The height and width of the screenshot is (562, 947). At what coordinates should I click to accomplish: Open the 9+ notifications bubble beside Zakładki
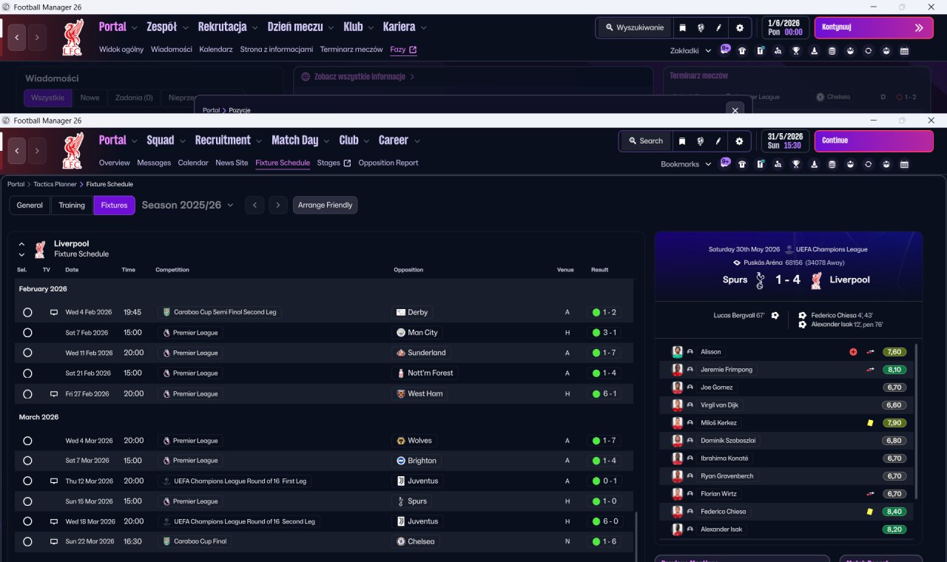point(725,50)
